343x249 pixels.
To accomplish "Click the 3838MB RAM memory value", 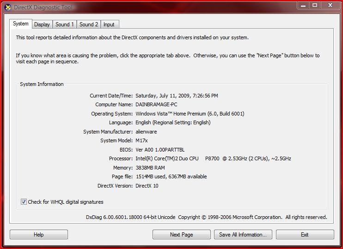I will (x=150, y=168).
